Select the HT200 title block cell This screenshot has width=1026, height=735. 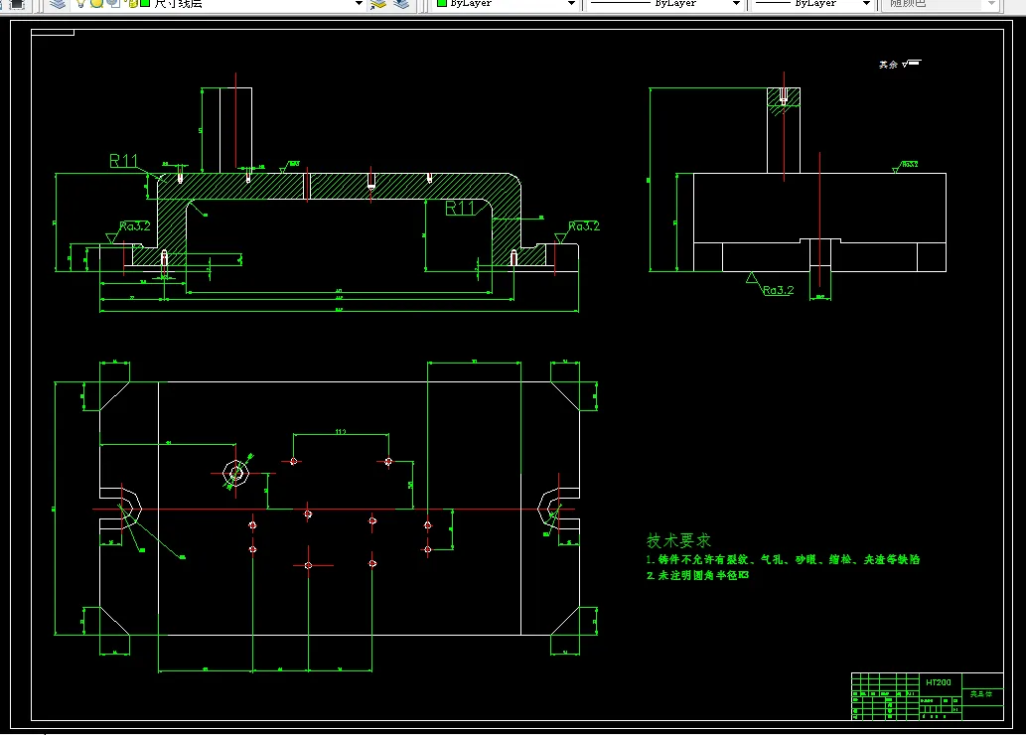tap(939, 682)
